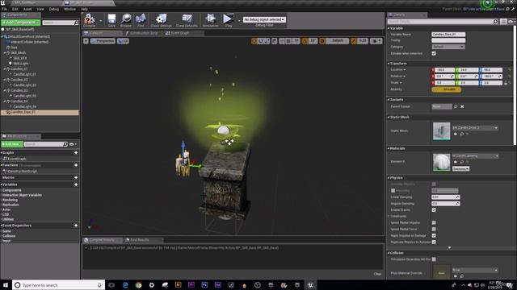Open Material Element 0 asset dropdown
This screenshot has height=290, width=517.
click(475, 155)
